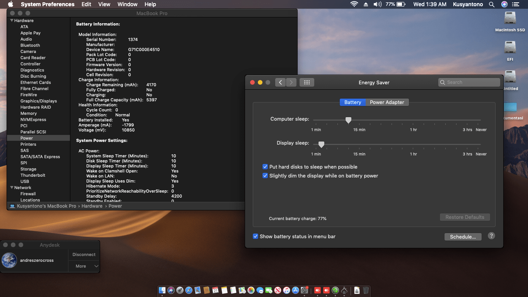This screenshot has height=297, width=528.
Task: Select the Battery tab
Action: click(x=353, y=102)
